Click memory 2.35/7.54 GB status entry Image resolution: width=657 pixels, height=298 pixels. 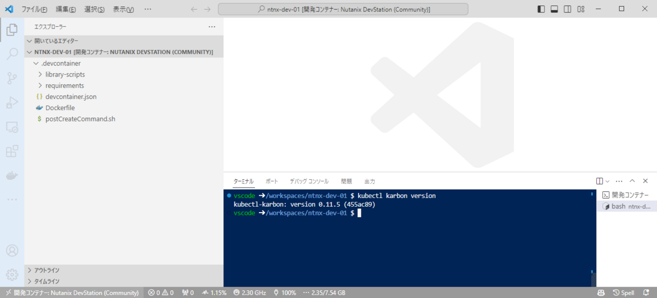(x=324, y=293)
